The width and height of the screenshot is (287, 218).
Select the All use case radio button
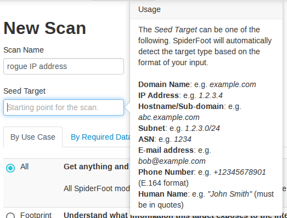(x=10, y=168)
